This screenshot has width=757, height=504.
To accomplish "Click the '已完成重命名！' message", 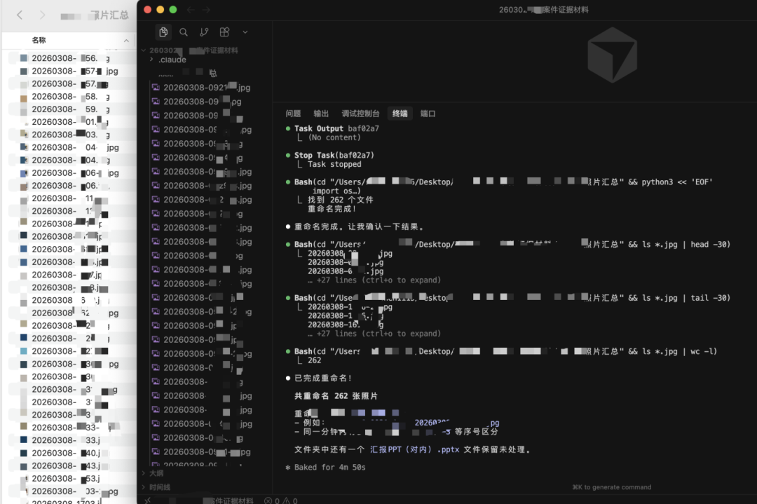I will pyautogui.click(x=323, y=378).
